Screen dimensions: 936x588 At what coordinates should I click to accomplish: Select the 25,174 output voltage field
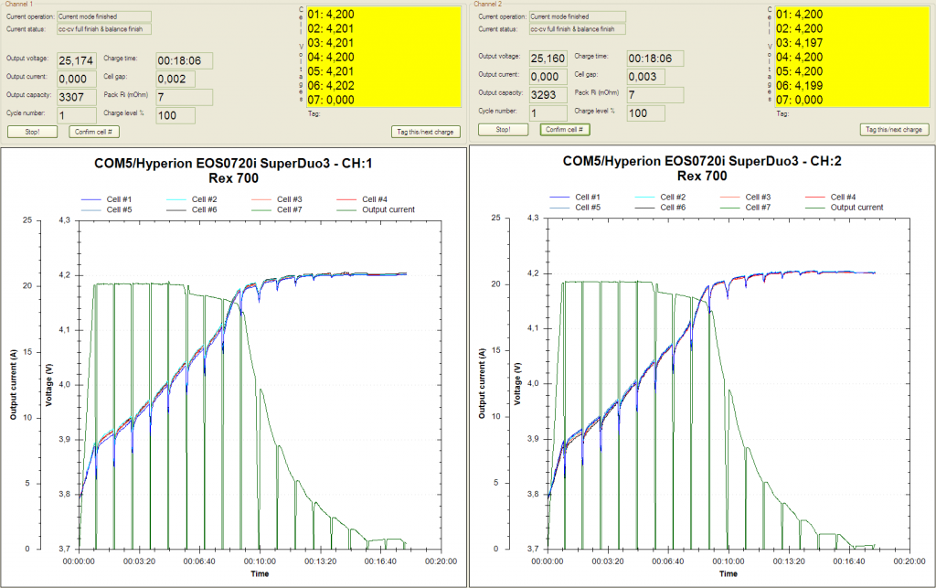[76, 60]
